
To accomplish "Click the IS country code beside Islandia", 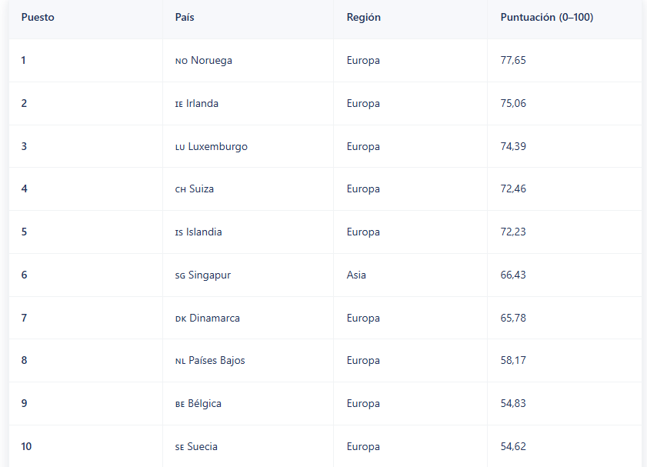I will pos(178,232).
